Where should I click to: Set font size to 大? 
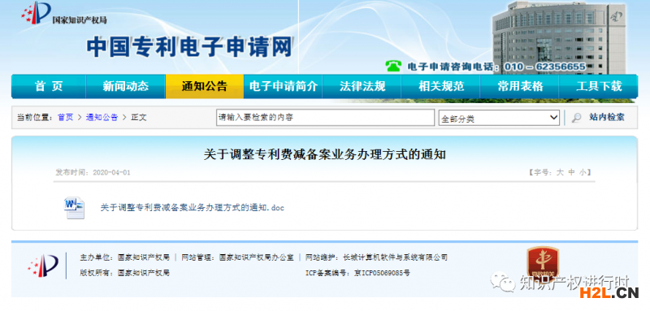point(560,173)
